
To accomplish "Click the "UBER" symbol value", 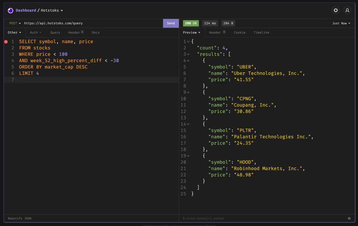I will pos(245,67).
